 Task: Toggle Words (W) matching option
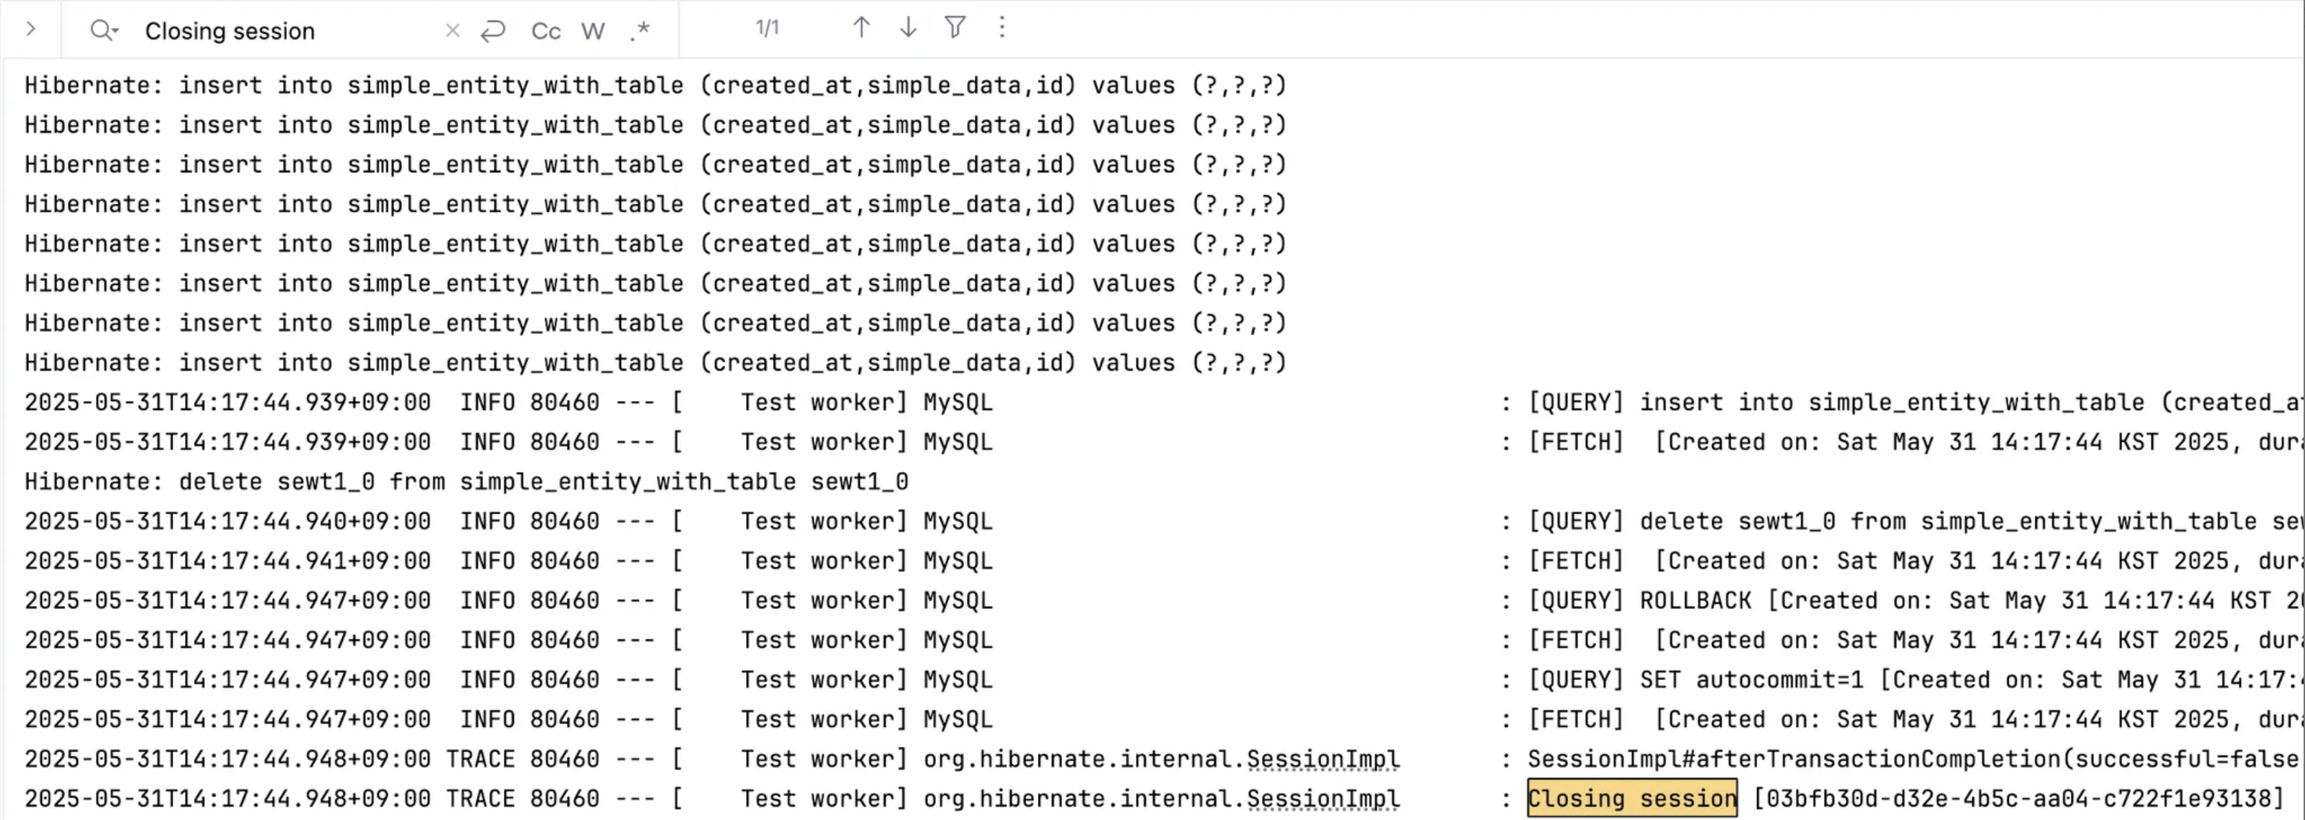(x=592, y=31)
